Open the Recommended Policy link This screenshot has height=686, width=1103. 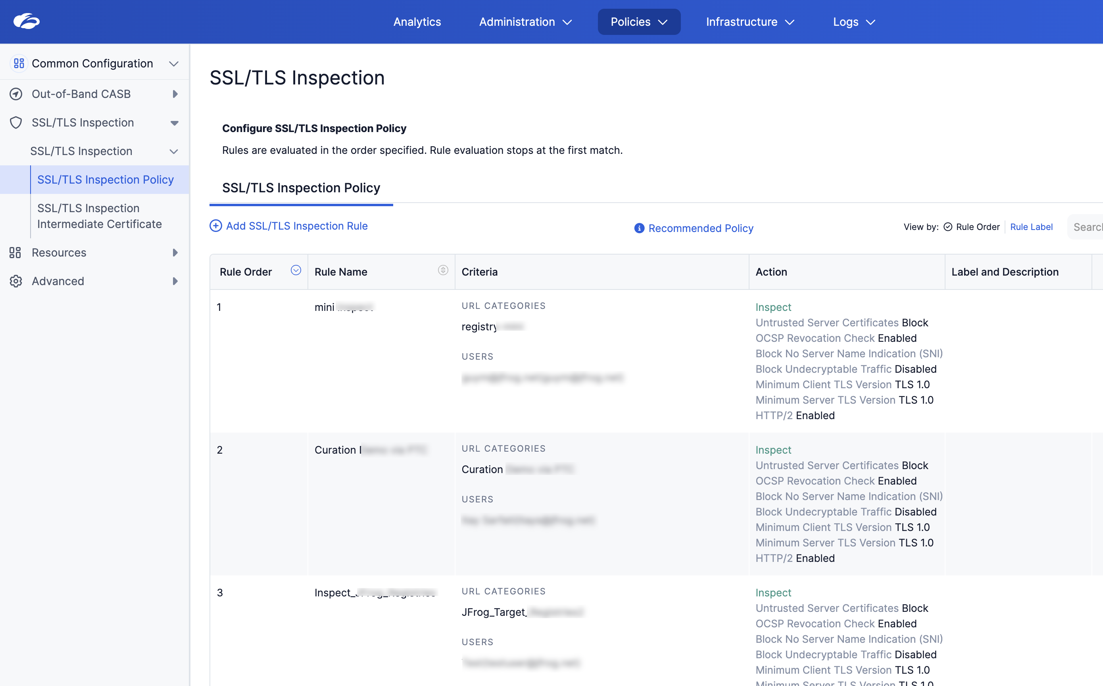coord(701,228)
